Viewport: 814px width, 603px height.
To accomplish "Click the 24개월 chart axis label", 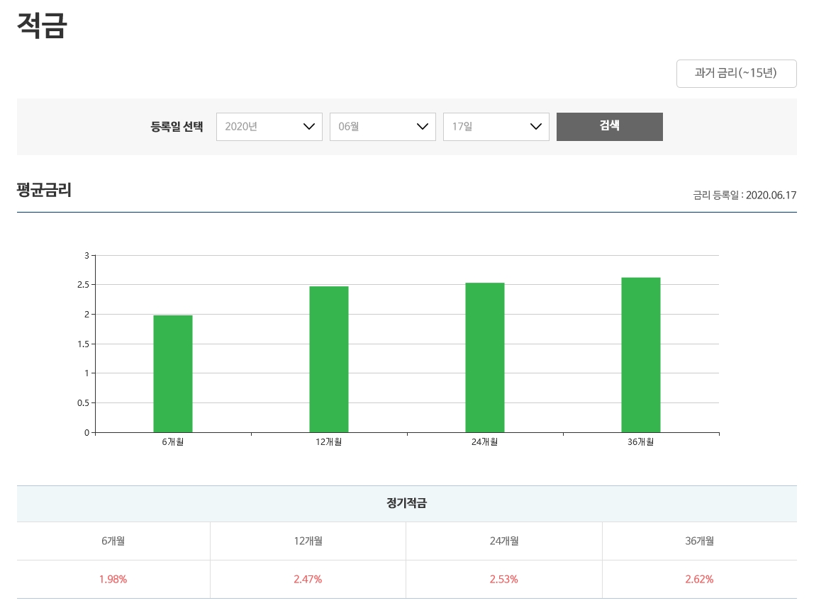I will pos(485,442).
